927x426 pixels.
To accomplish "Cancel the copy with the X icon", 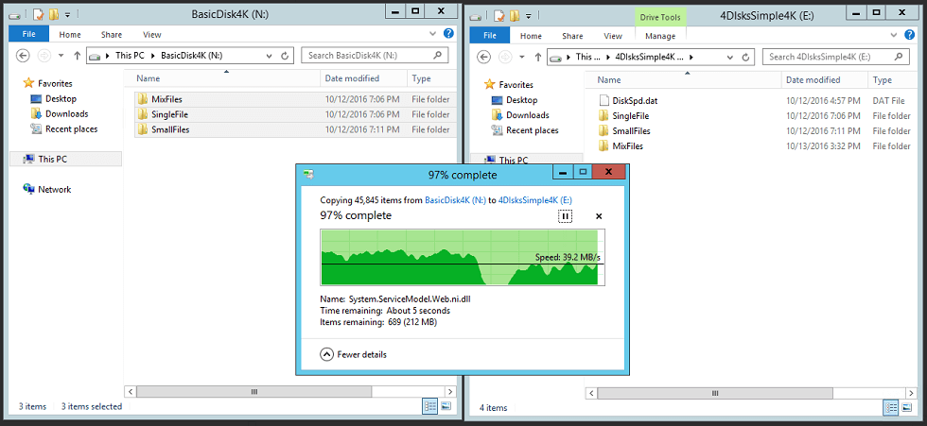I will pyautogui.click(x=599, y=216).
